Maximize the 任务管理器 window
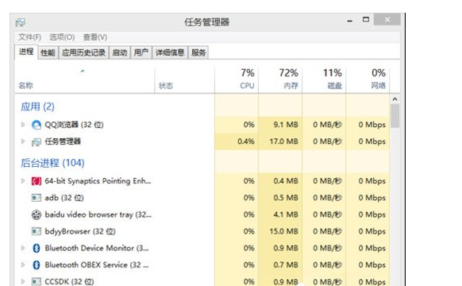 click(366, 20)
